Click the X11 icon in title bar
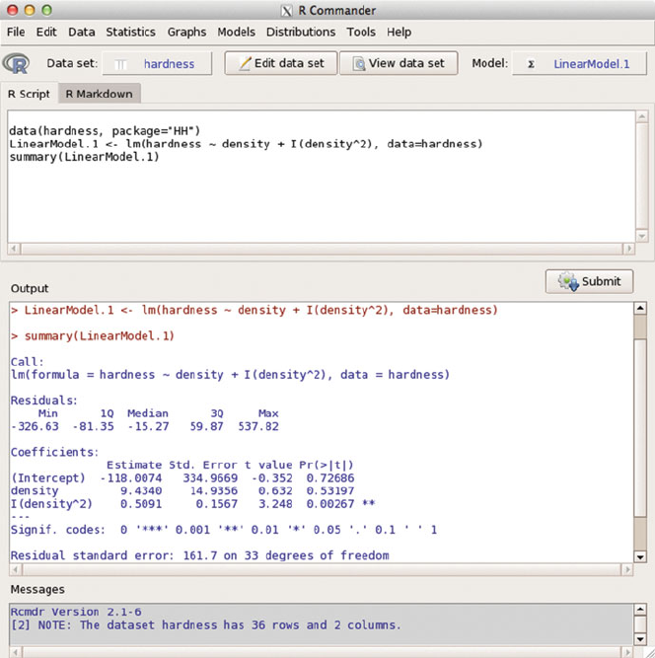This screenshot has height=658, width=655. [287, 11]
